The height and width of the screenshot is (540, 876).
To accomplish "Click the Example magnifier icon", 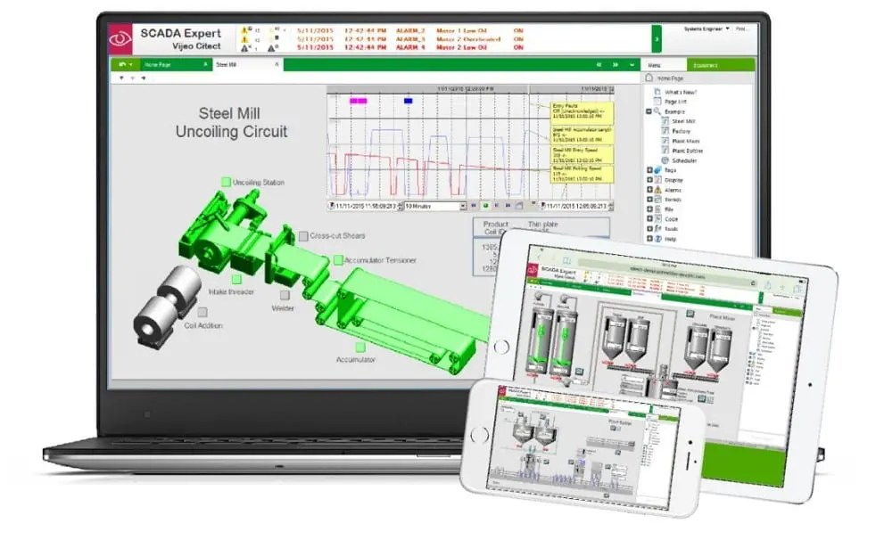I will pos(657,111).
